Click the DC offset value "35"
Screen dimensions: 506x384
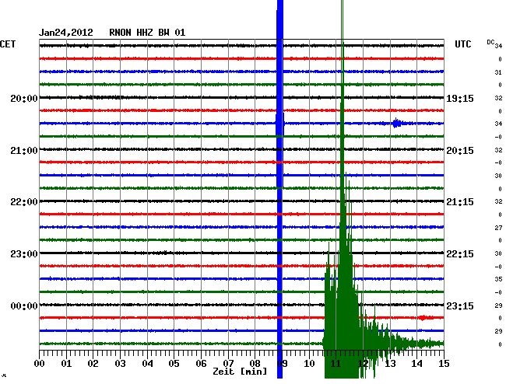pyautogui.click(x=498, y=279)
